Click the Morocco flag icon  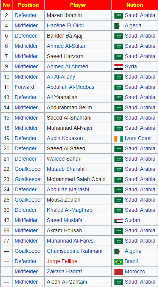(119, 272)
